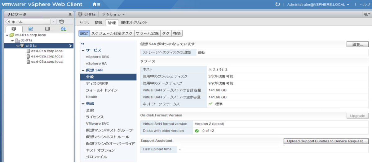Collapse vc-l-01a.corp.local tree node
Viewport: 372px width, 163px height.
tap(7, 35)
